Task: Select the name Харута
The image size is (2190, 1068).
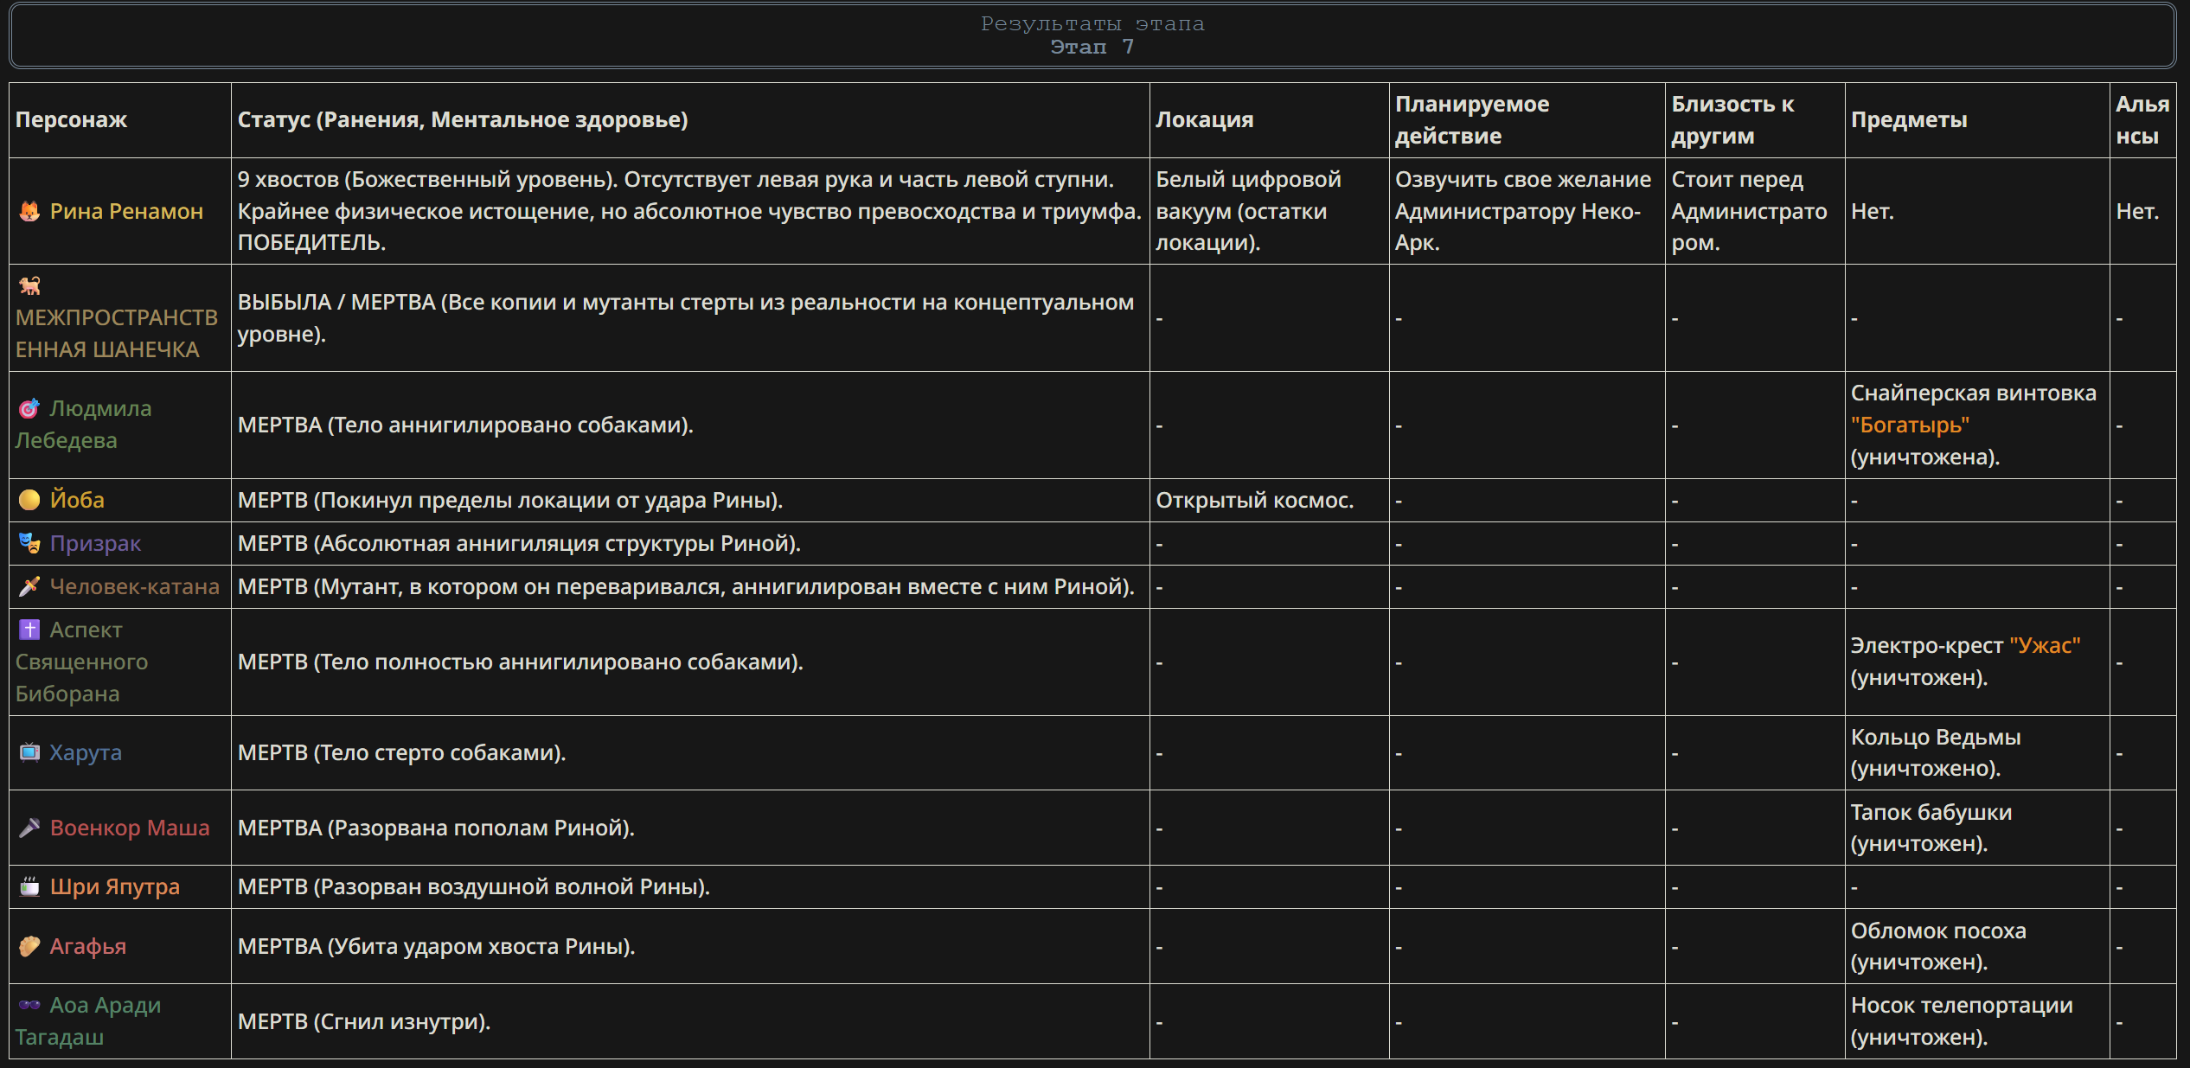Action: pyautogui.click(x=86, y=752)
